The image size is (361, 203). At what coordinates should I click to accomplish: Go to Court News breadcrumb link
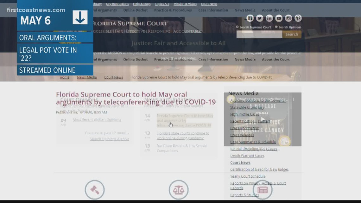coord(113,77)
